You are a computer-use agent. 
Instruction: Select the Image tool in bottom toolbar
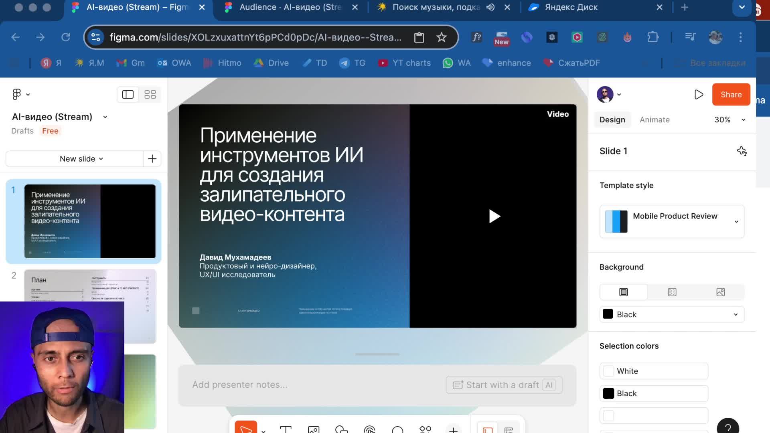(313, 429)
